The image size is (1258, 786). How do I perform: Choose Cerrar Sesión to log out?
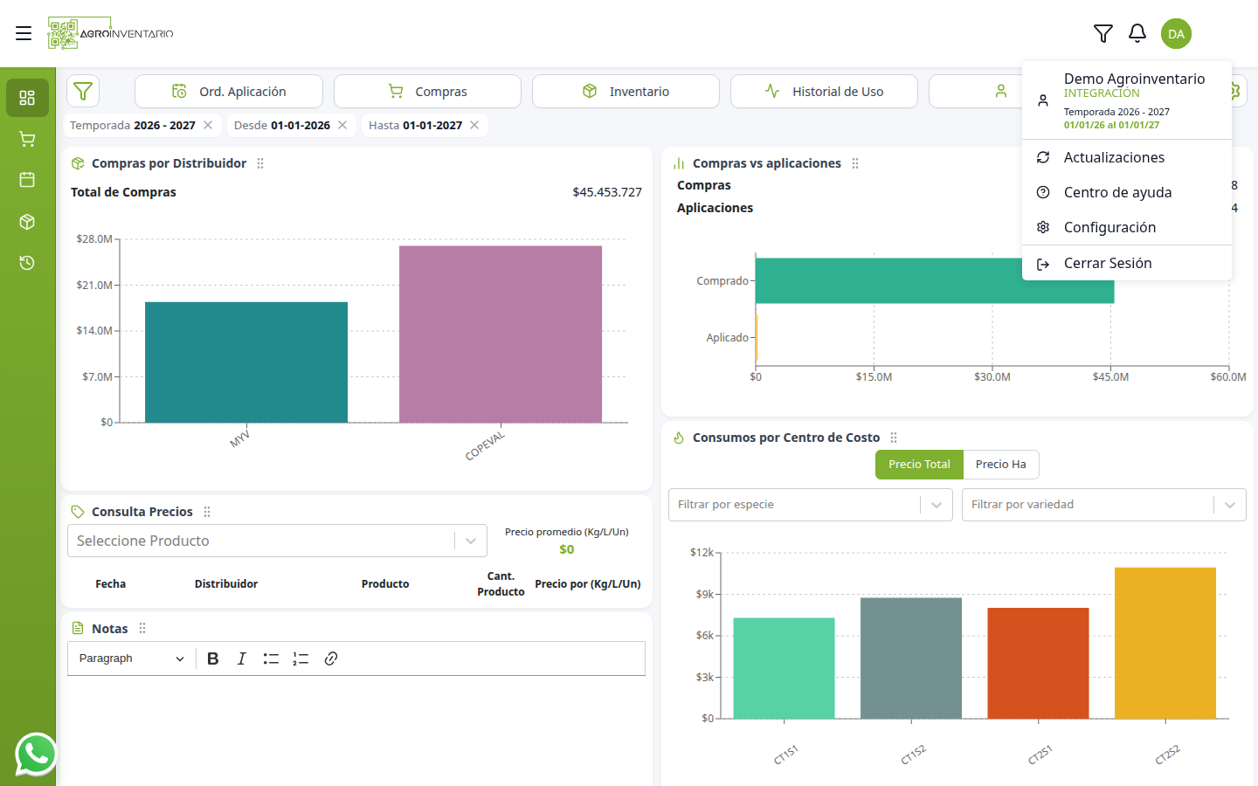[1127, 263]
